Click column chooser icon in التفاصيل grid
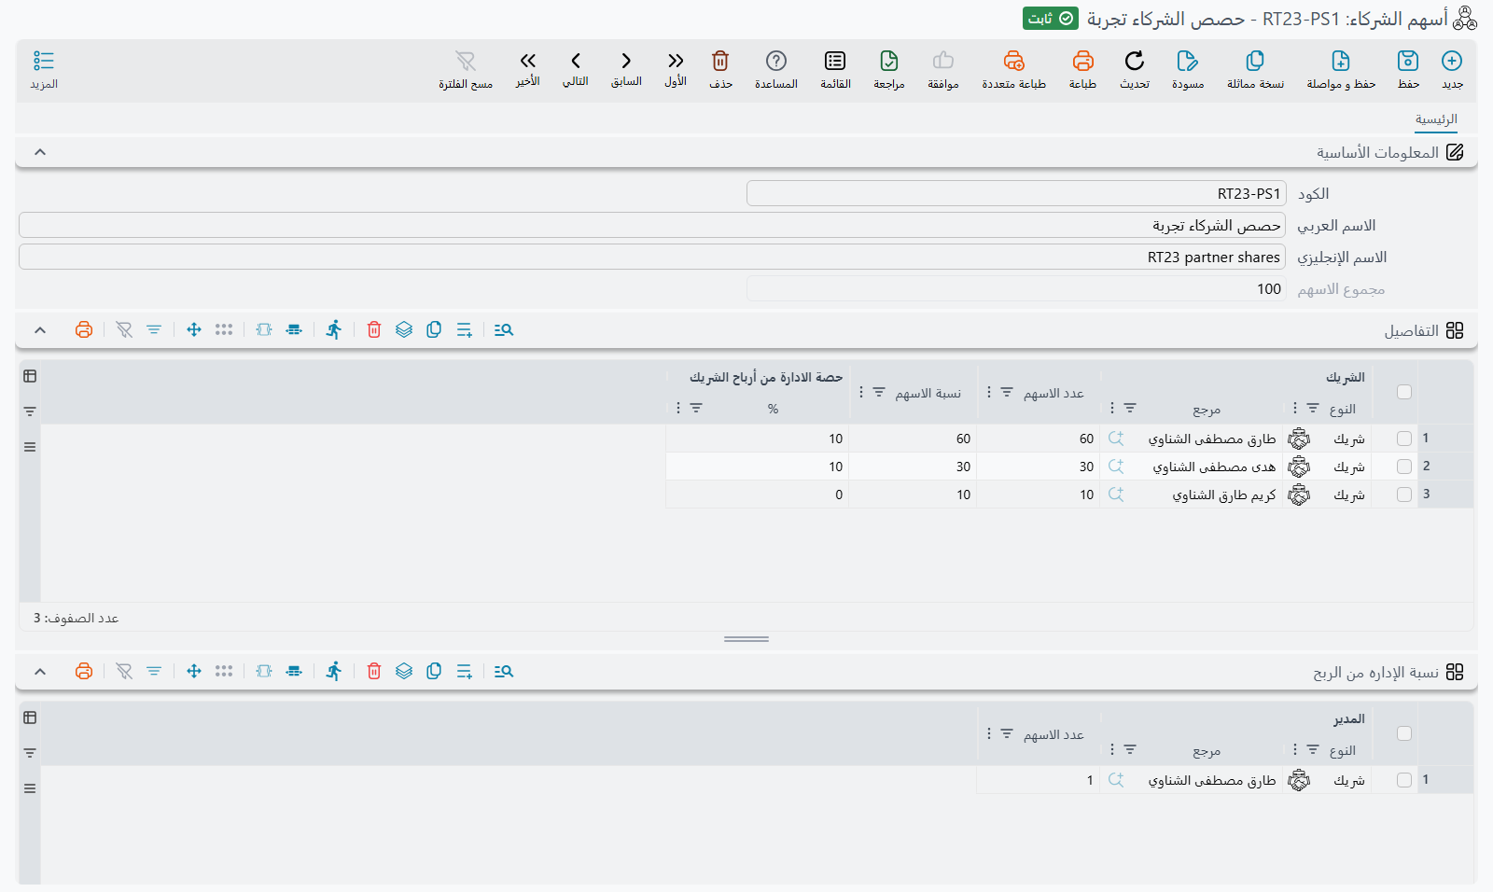This screenshot has width=1493, height=892. [x=30, y=376]
